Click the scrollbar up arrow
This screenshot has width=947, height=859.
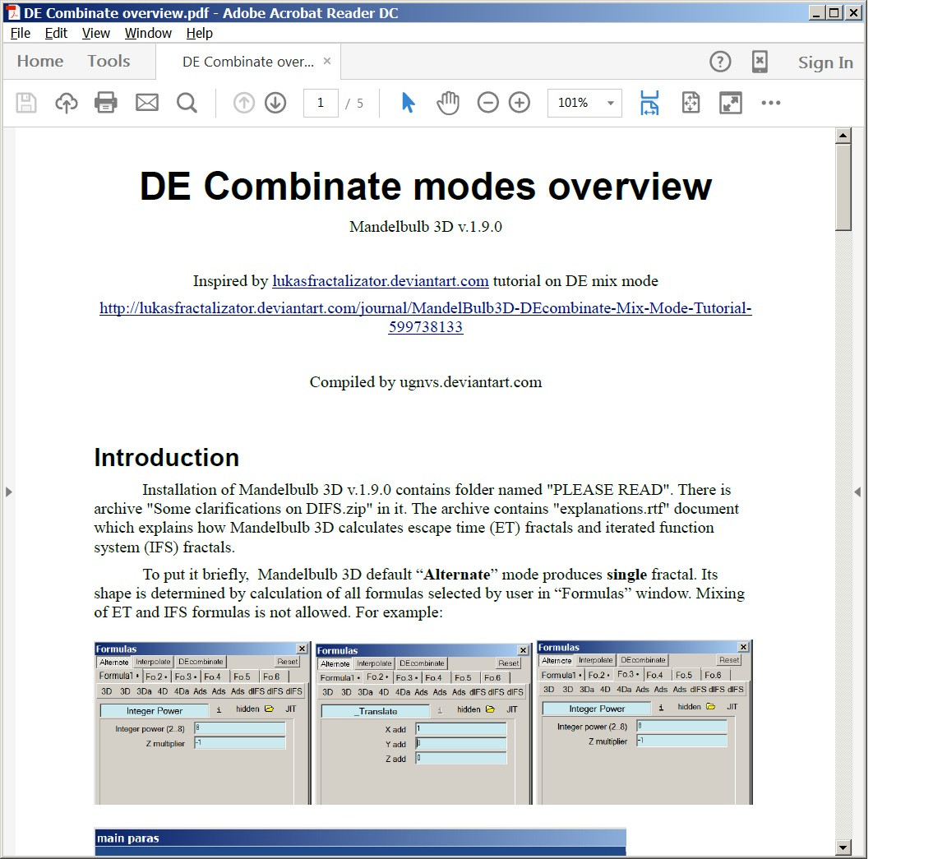tap(843, 136)
